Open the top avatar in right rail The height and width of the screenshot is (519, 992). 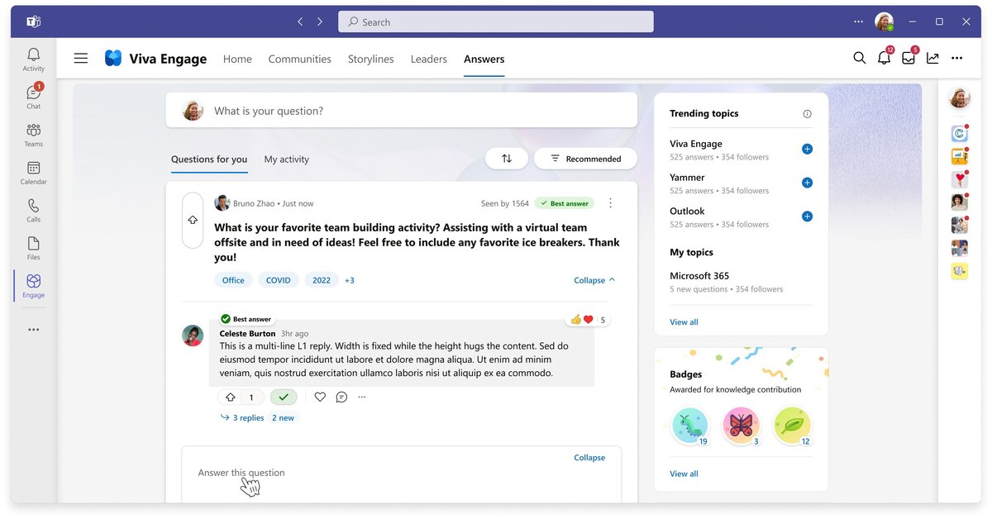[959, 98]
